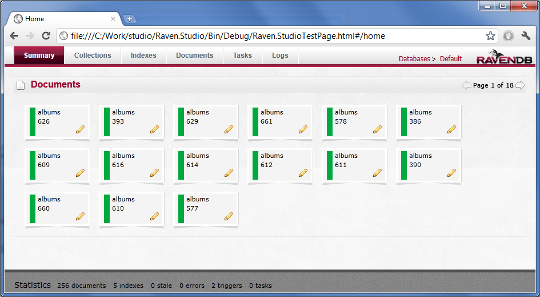
Task: Close the Home browser tab
Action: (x=113, y=19)
